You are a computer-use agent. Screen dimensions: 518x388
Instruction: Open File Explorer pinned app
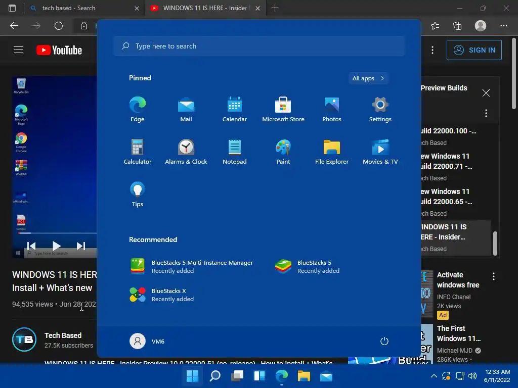(x=332, y=152)
